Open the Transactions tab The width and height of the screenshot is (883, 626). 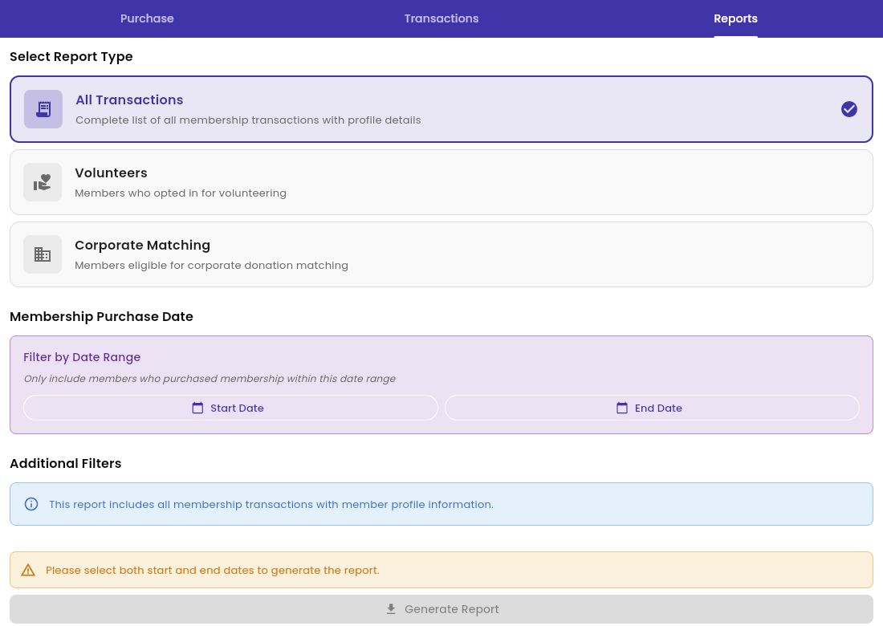pyautogui.click(x=441, y=18)
